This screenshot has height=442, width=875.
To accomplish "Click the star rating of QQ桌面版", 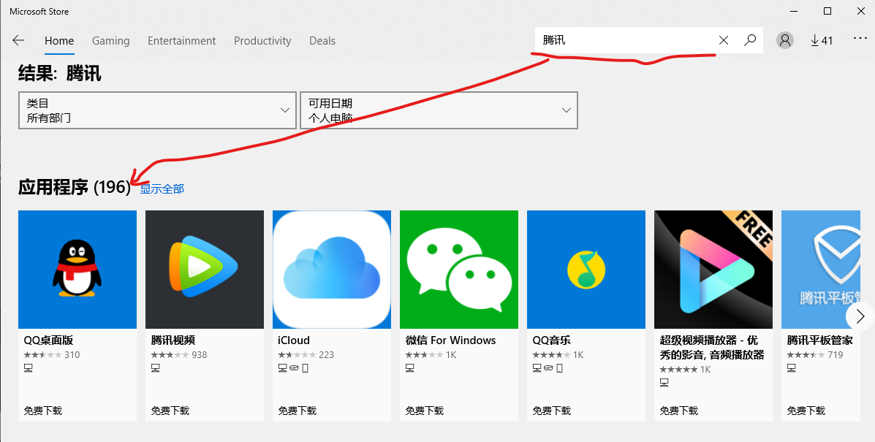I will (x=42, y=355).
